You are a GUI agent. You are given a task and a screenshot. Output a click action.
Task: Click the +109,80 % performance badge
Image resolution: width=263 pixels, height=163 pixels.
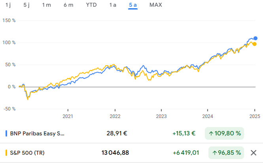point(225,133)
